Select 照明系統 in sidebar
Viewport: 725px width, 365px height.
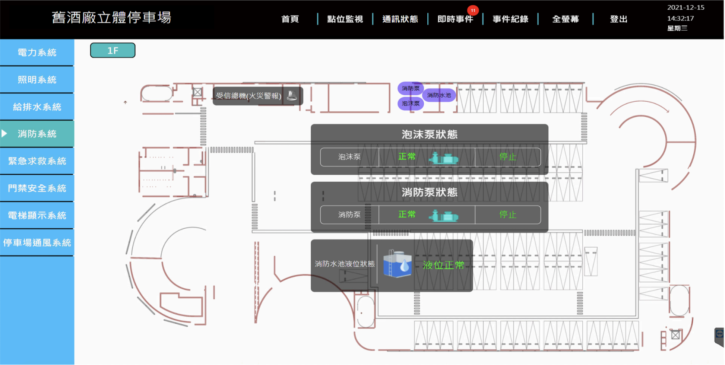click(37, 80)
